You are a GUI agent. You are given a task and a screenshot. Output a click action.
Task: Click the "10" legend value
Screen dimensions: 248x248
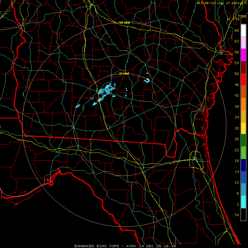tap(237, 182)
